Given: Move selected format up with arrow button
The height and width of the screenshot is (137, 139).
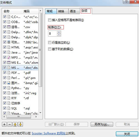Looking at the screenshot, I should point(15,124).
